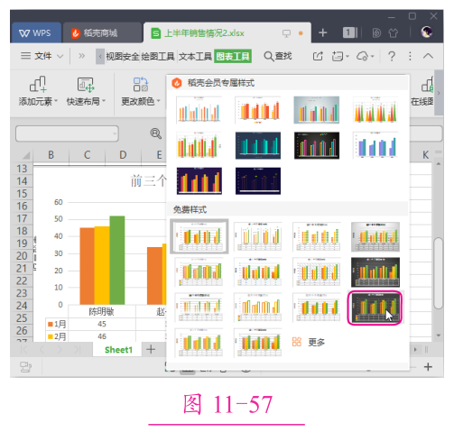Screen dimensions: 454x432
Task: Click the skin shirt icon in title bar
Action: click(394, 32)
